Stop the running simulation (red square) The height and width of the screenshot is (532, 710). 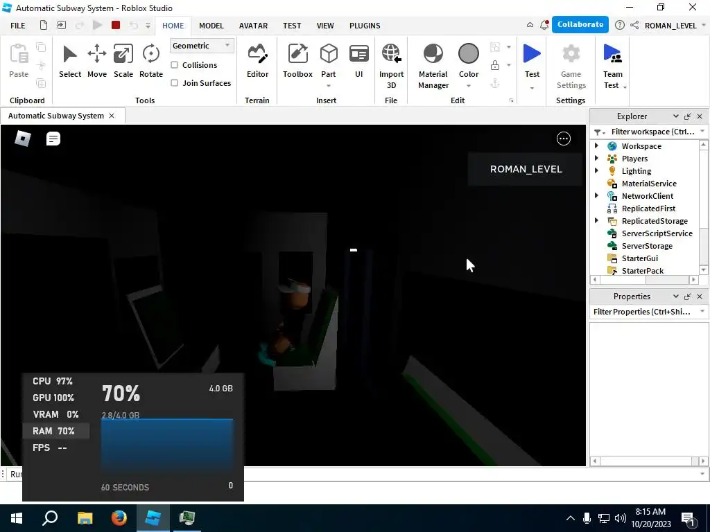[116, 26]
